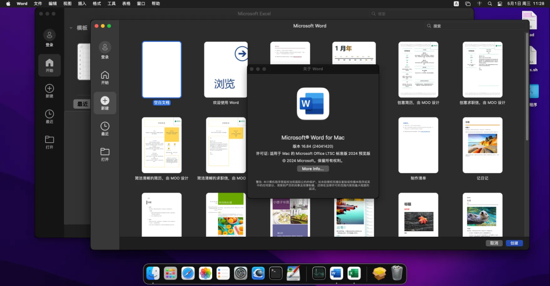Click the menu bar clock 5月1日 周三 11:28
This screenshot has height=286, width=550.
(x=526, y=4)
